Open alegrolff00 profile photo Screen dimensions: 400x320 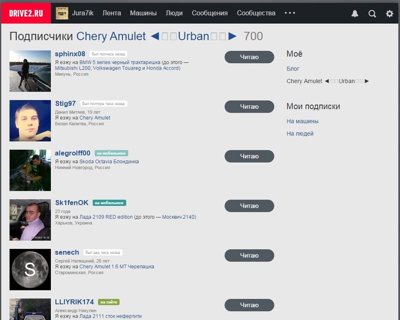(x=30, y=170)
